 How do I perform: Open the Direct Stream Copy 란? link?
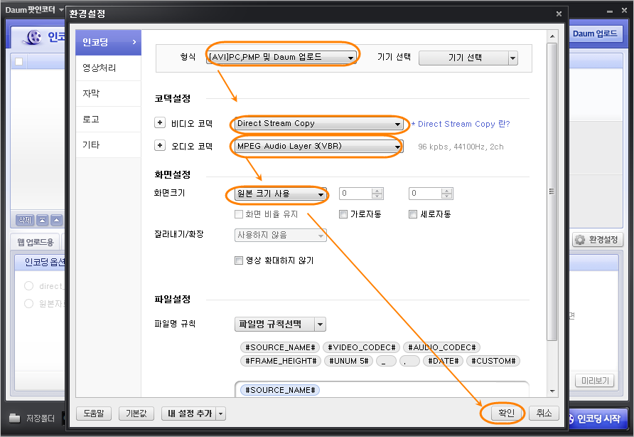click(464, 124)
